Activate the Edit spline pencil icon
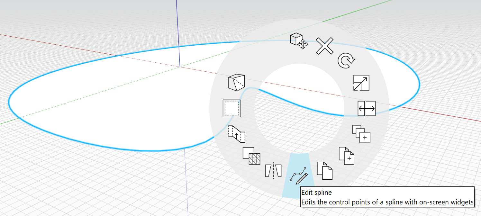The image size is (481, 216). (x=299, y=175)
